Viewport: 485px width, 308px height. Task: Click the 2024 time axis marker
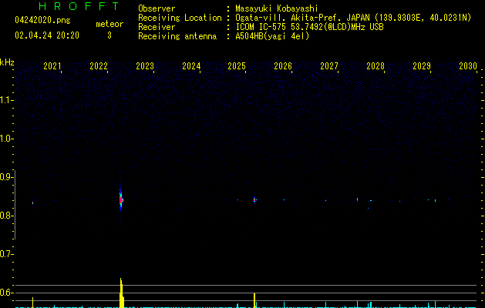pyautogui.click(x=191, y=66)
